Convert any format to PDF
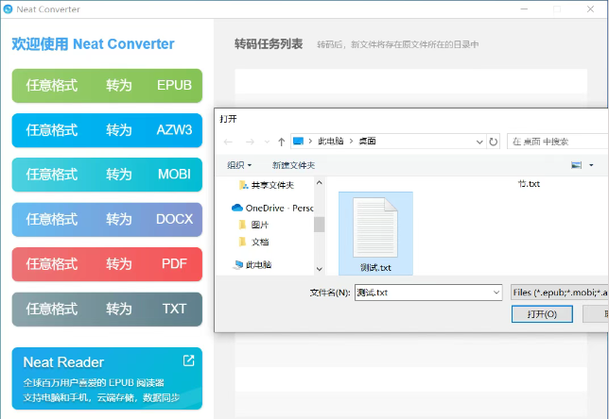Viewport: 609px width, 419px height. [x=107, y=264]
